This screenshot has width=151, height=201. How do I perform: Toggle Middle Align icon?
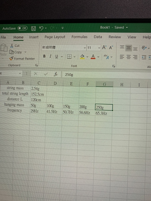pyautogui.click(x=129, y=48)
